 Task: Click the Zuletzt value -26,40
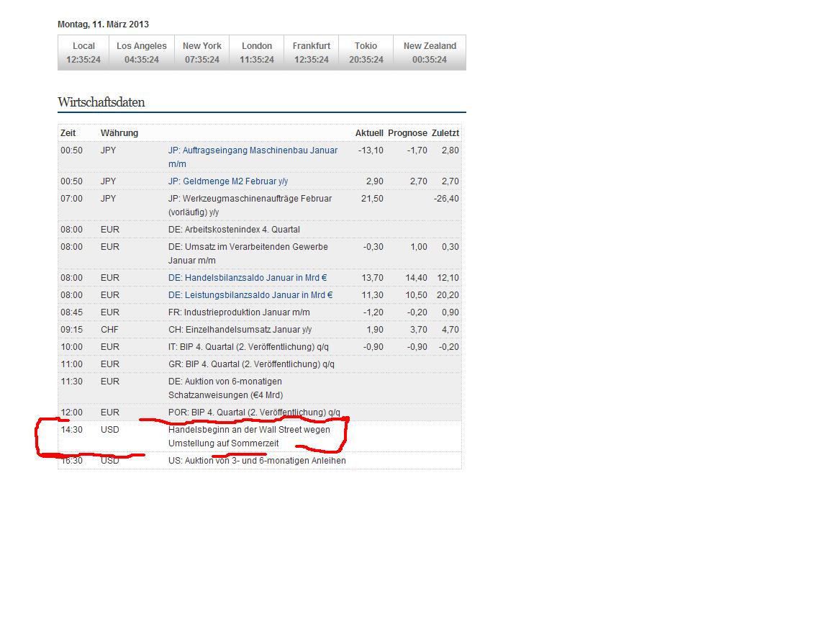pos(446,199)
